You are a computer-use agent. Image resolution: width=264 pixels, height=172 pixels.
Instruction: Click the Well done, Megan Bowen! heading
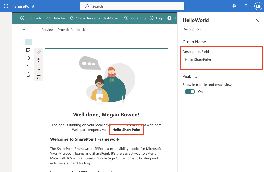point(106,115)
